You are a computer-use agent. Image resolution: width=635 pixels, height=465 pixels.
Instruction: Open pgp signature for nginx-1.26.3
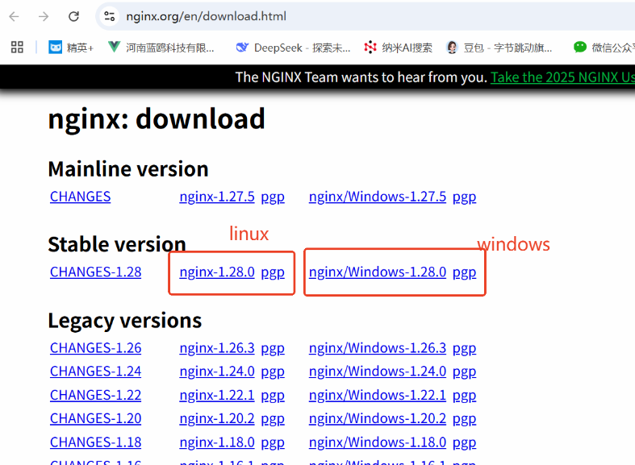click(x=273, y=349)
